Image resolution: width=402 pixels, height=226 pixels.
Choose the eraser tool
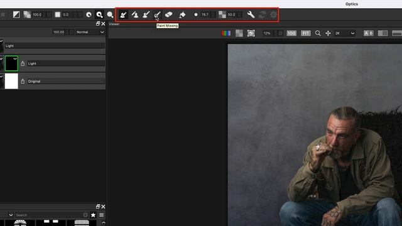(168, 14)
